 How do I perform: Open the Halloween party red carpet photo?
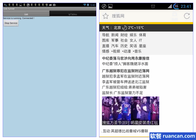point(131,111)
